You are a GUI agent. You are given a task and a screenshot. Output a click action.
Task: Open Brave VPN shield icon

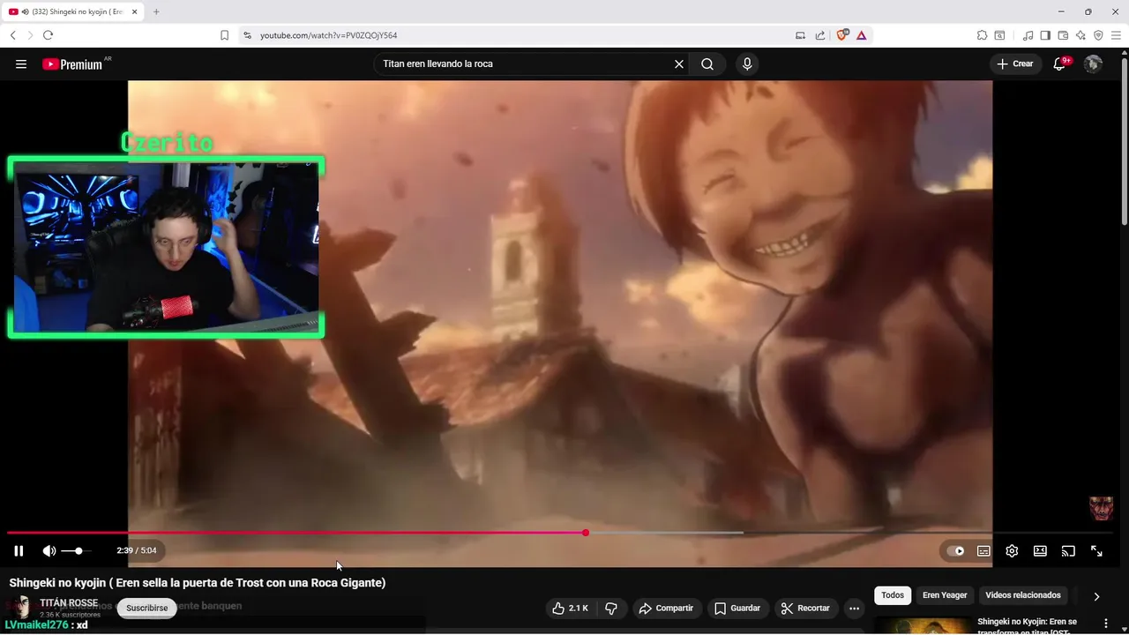(1098, 35)
